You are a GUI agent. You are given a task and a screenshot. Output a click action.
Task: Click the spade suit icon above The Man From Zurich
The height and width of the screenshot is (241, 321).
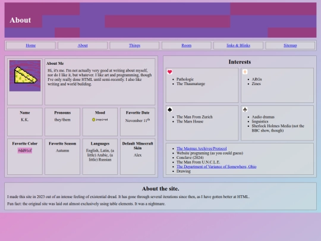point(169,109)
